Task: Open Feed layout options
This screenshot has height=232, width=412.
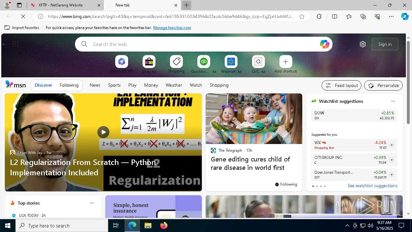Action: [342, 85]
